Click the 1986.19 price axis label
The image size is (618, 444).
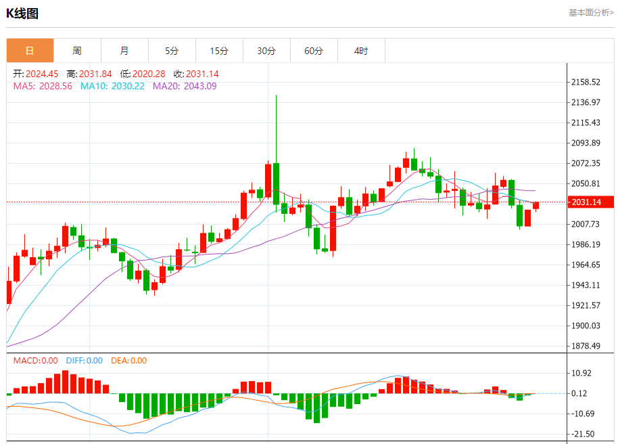tap(586, 244)
